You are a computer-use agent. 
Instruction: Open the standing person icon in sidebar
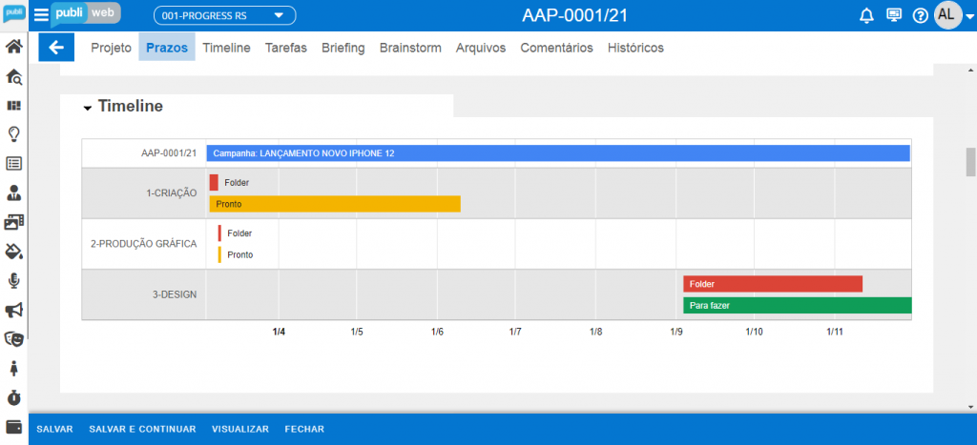[x=13, y=368]
